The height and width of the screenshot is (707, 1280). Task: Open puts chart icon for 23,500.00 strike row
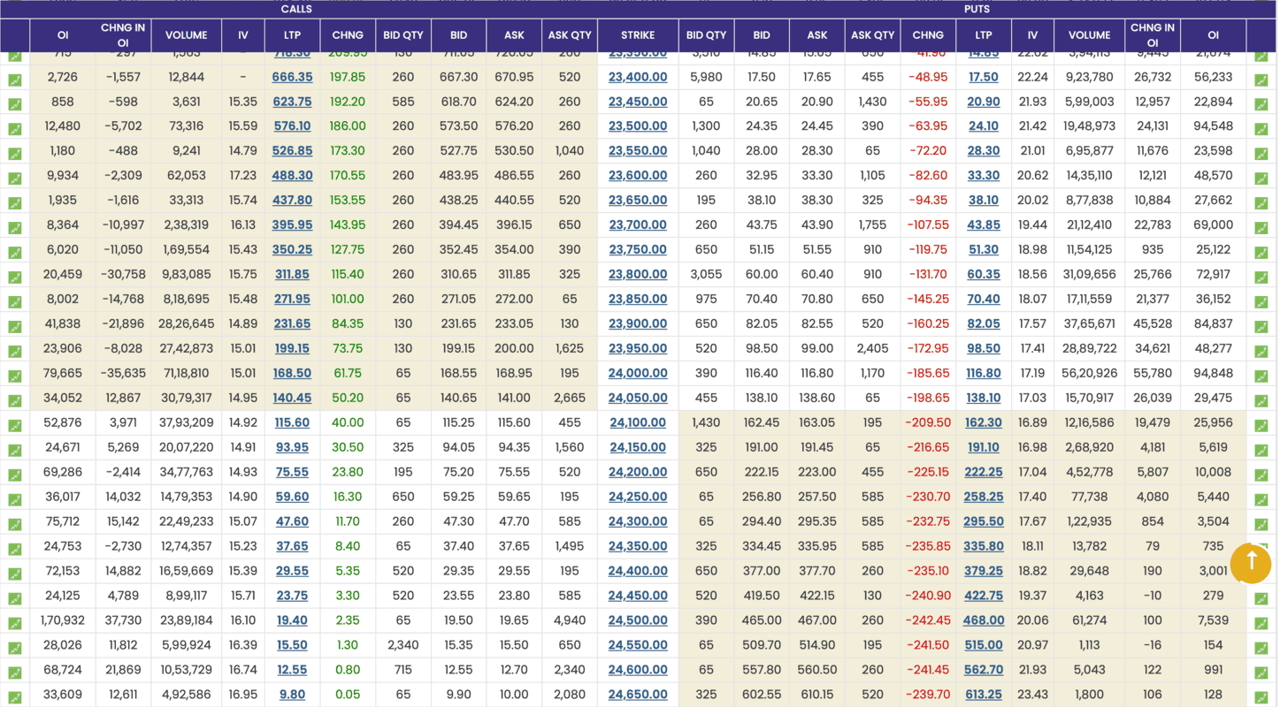[1261, 129]
